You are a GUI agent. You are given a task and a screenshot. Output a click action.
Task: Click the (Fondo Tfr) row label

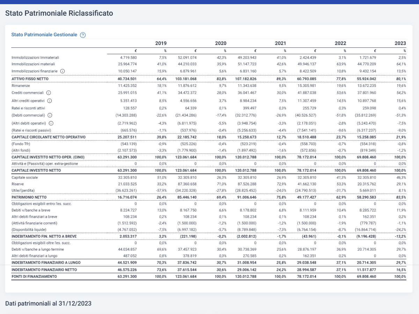(x=21, y=144)
